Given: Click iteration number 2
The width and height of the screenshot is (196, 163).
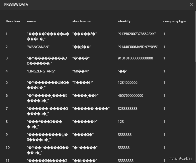Looking at the screenshot, I should tap(7, 47).
